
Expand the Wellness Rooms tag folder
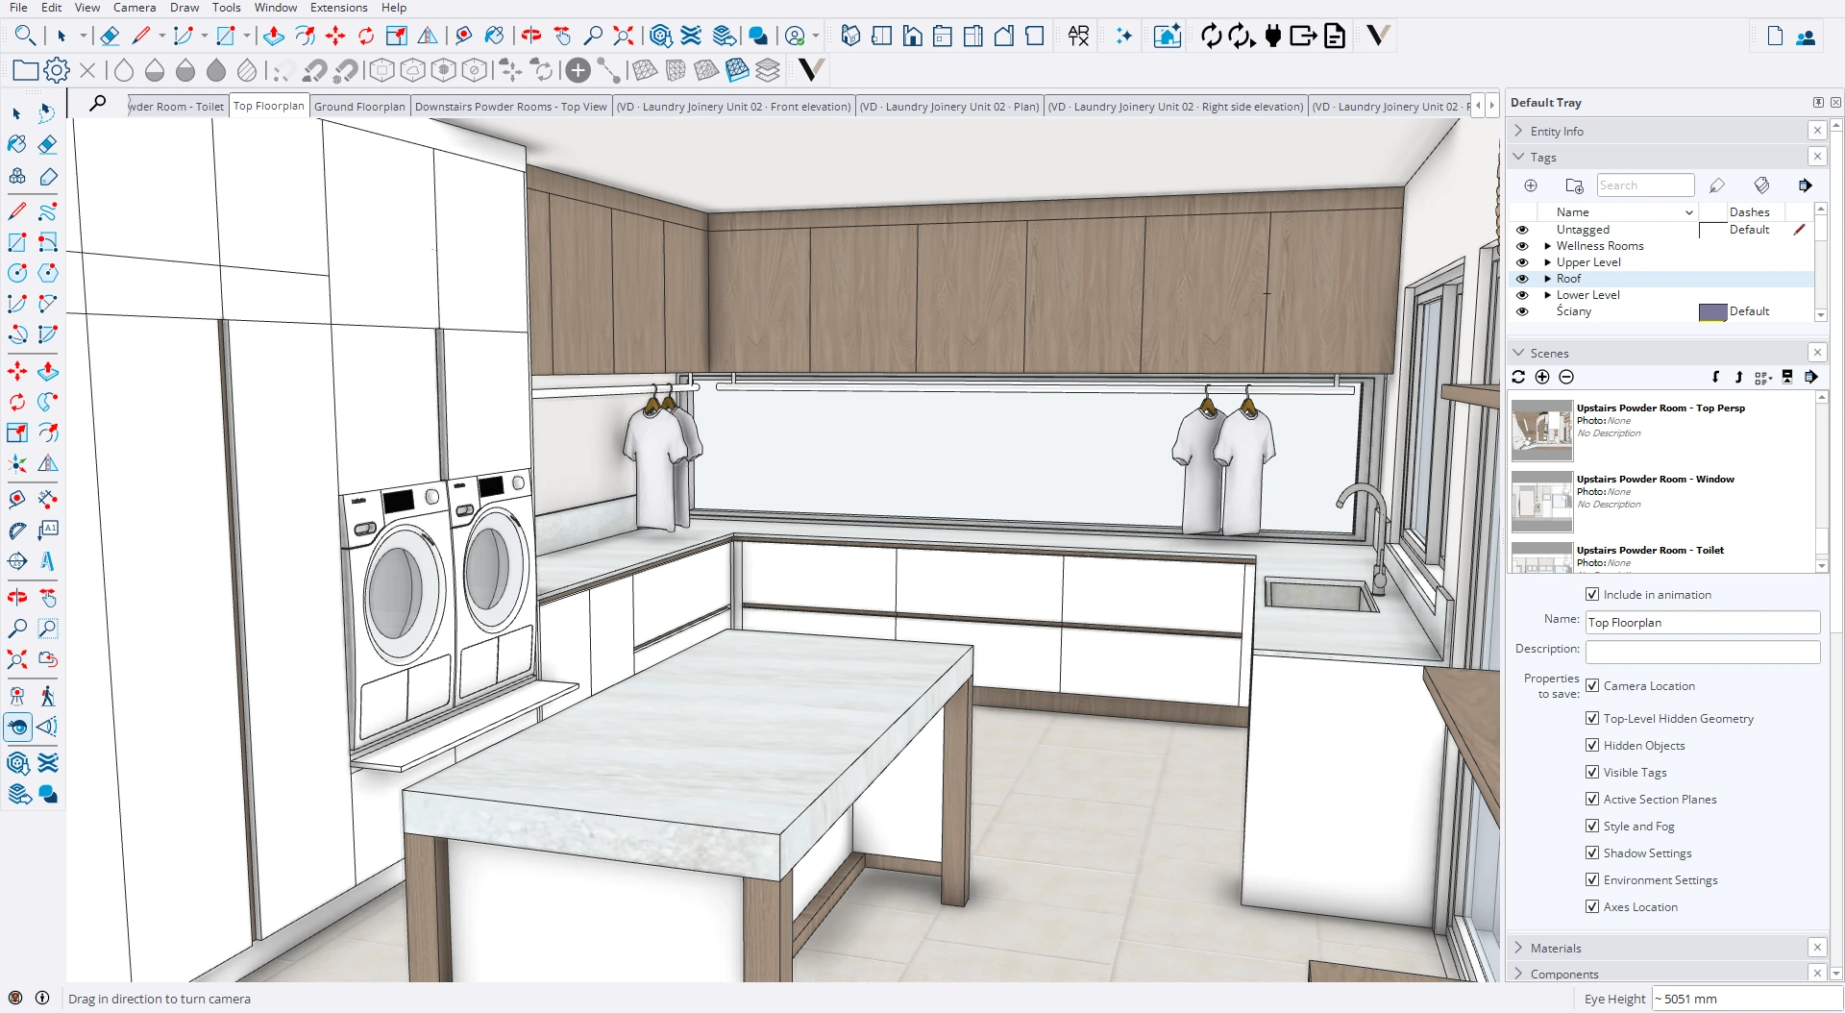pyautogui.click(x=1548, y=246)
